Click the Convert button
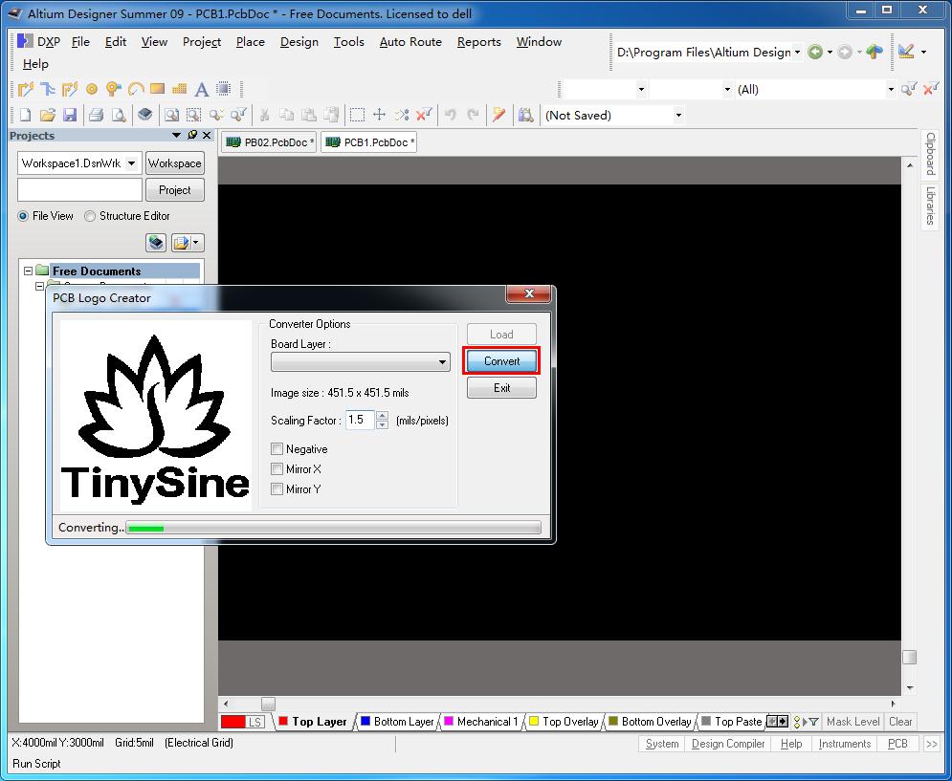The height and width of the screenshot is (781, 952). point(501,360)
